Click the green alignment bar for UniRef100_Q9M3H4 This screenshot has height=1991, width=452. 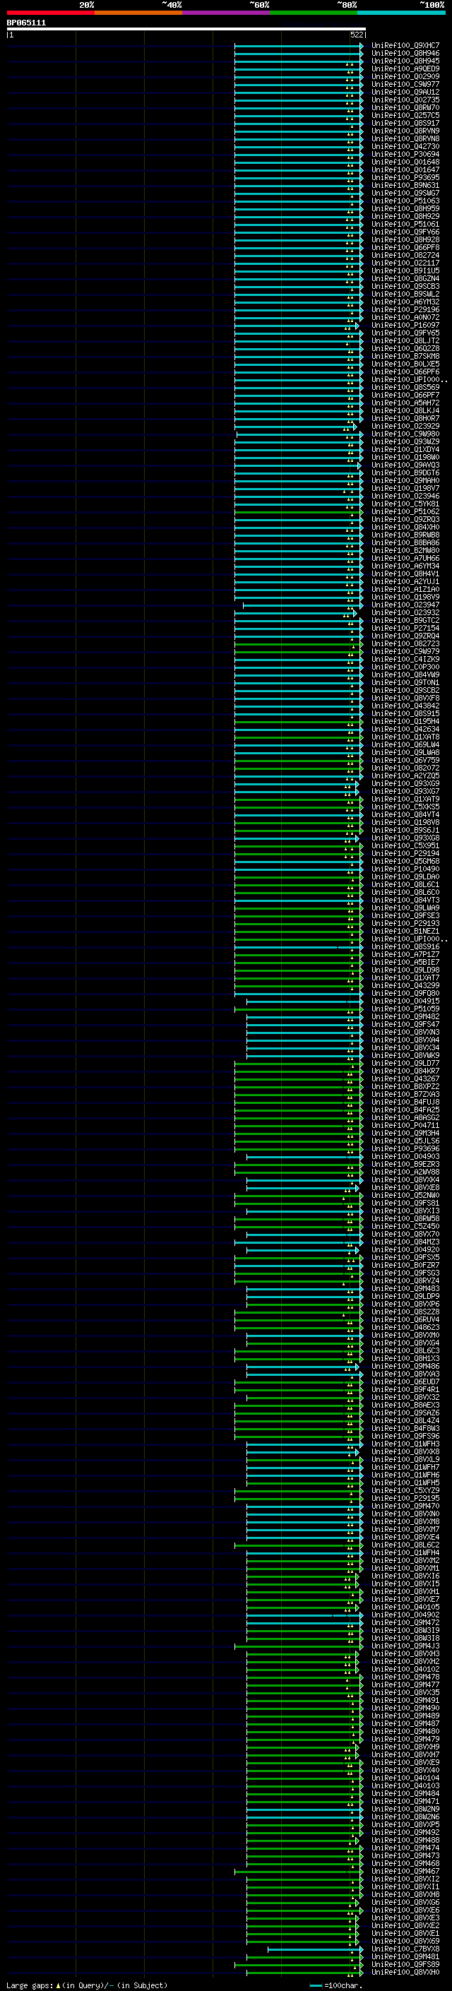(299, 1133)
